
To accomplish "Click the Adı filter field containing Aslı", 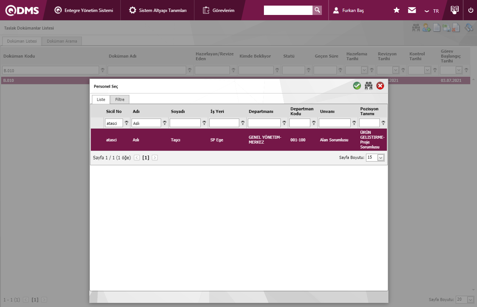I will (x=146, y=123).
